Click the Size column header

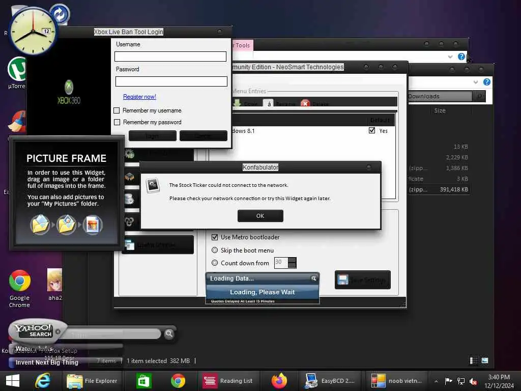440,110
